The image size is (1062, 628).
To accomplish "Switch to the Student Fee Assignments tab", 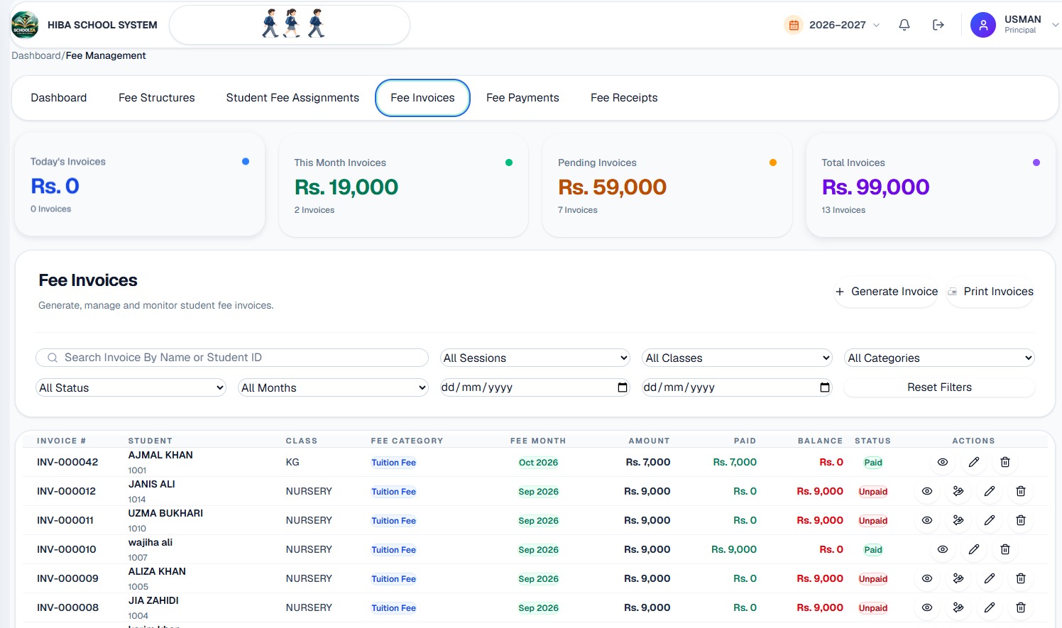I will coord(292,98).
